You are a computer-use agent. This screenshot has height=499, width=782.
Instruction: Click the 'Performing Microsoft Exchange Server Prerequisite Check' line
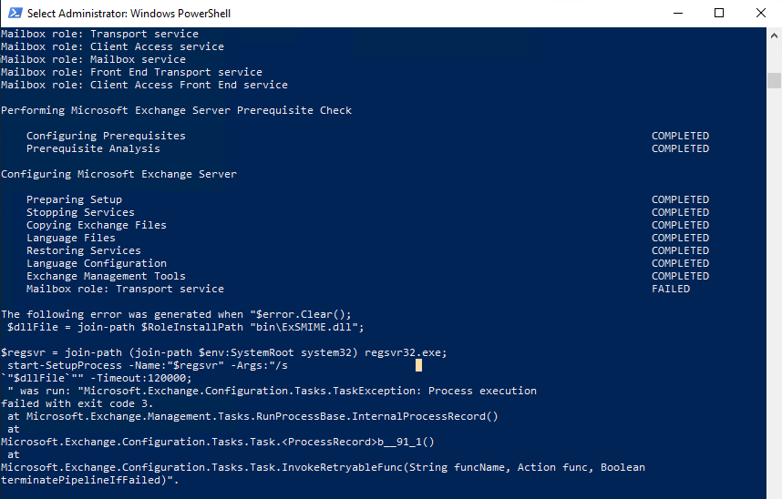coord(176,110)
